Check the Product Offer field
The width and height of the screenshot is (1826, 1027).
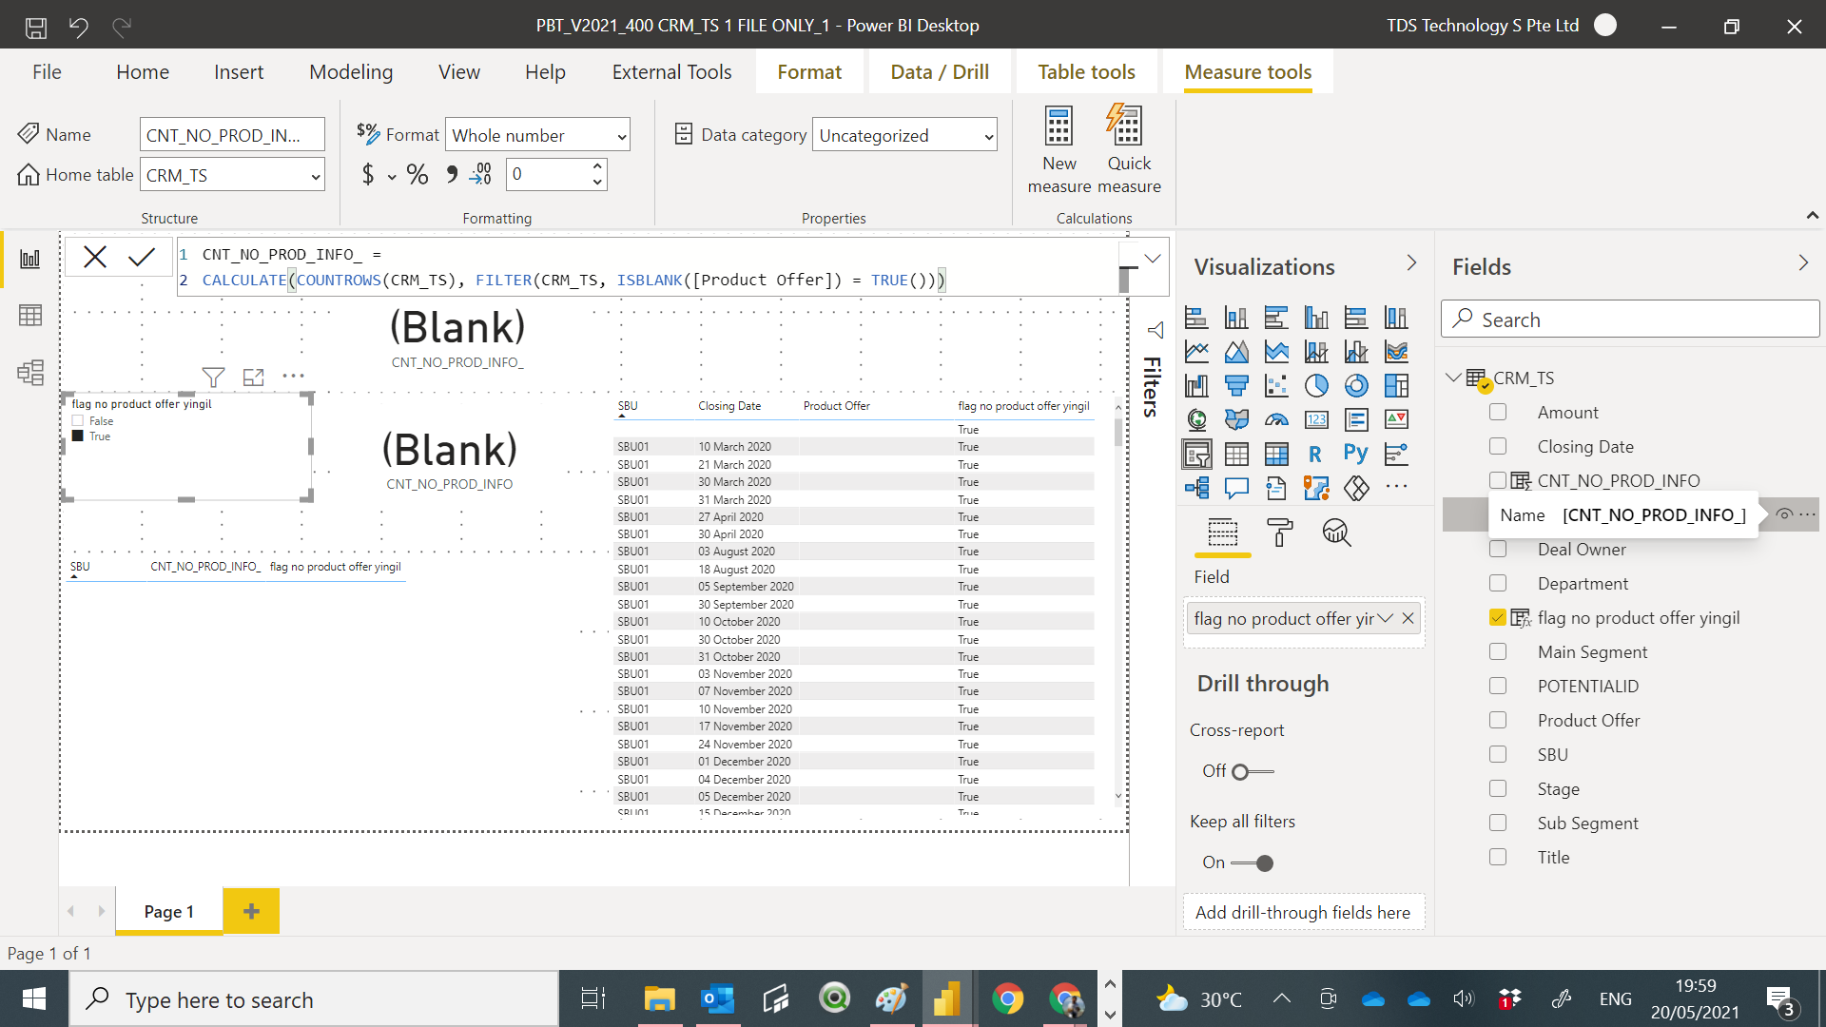(x=1498, y=720)
